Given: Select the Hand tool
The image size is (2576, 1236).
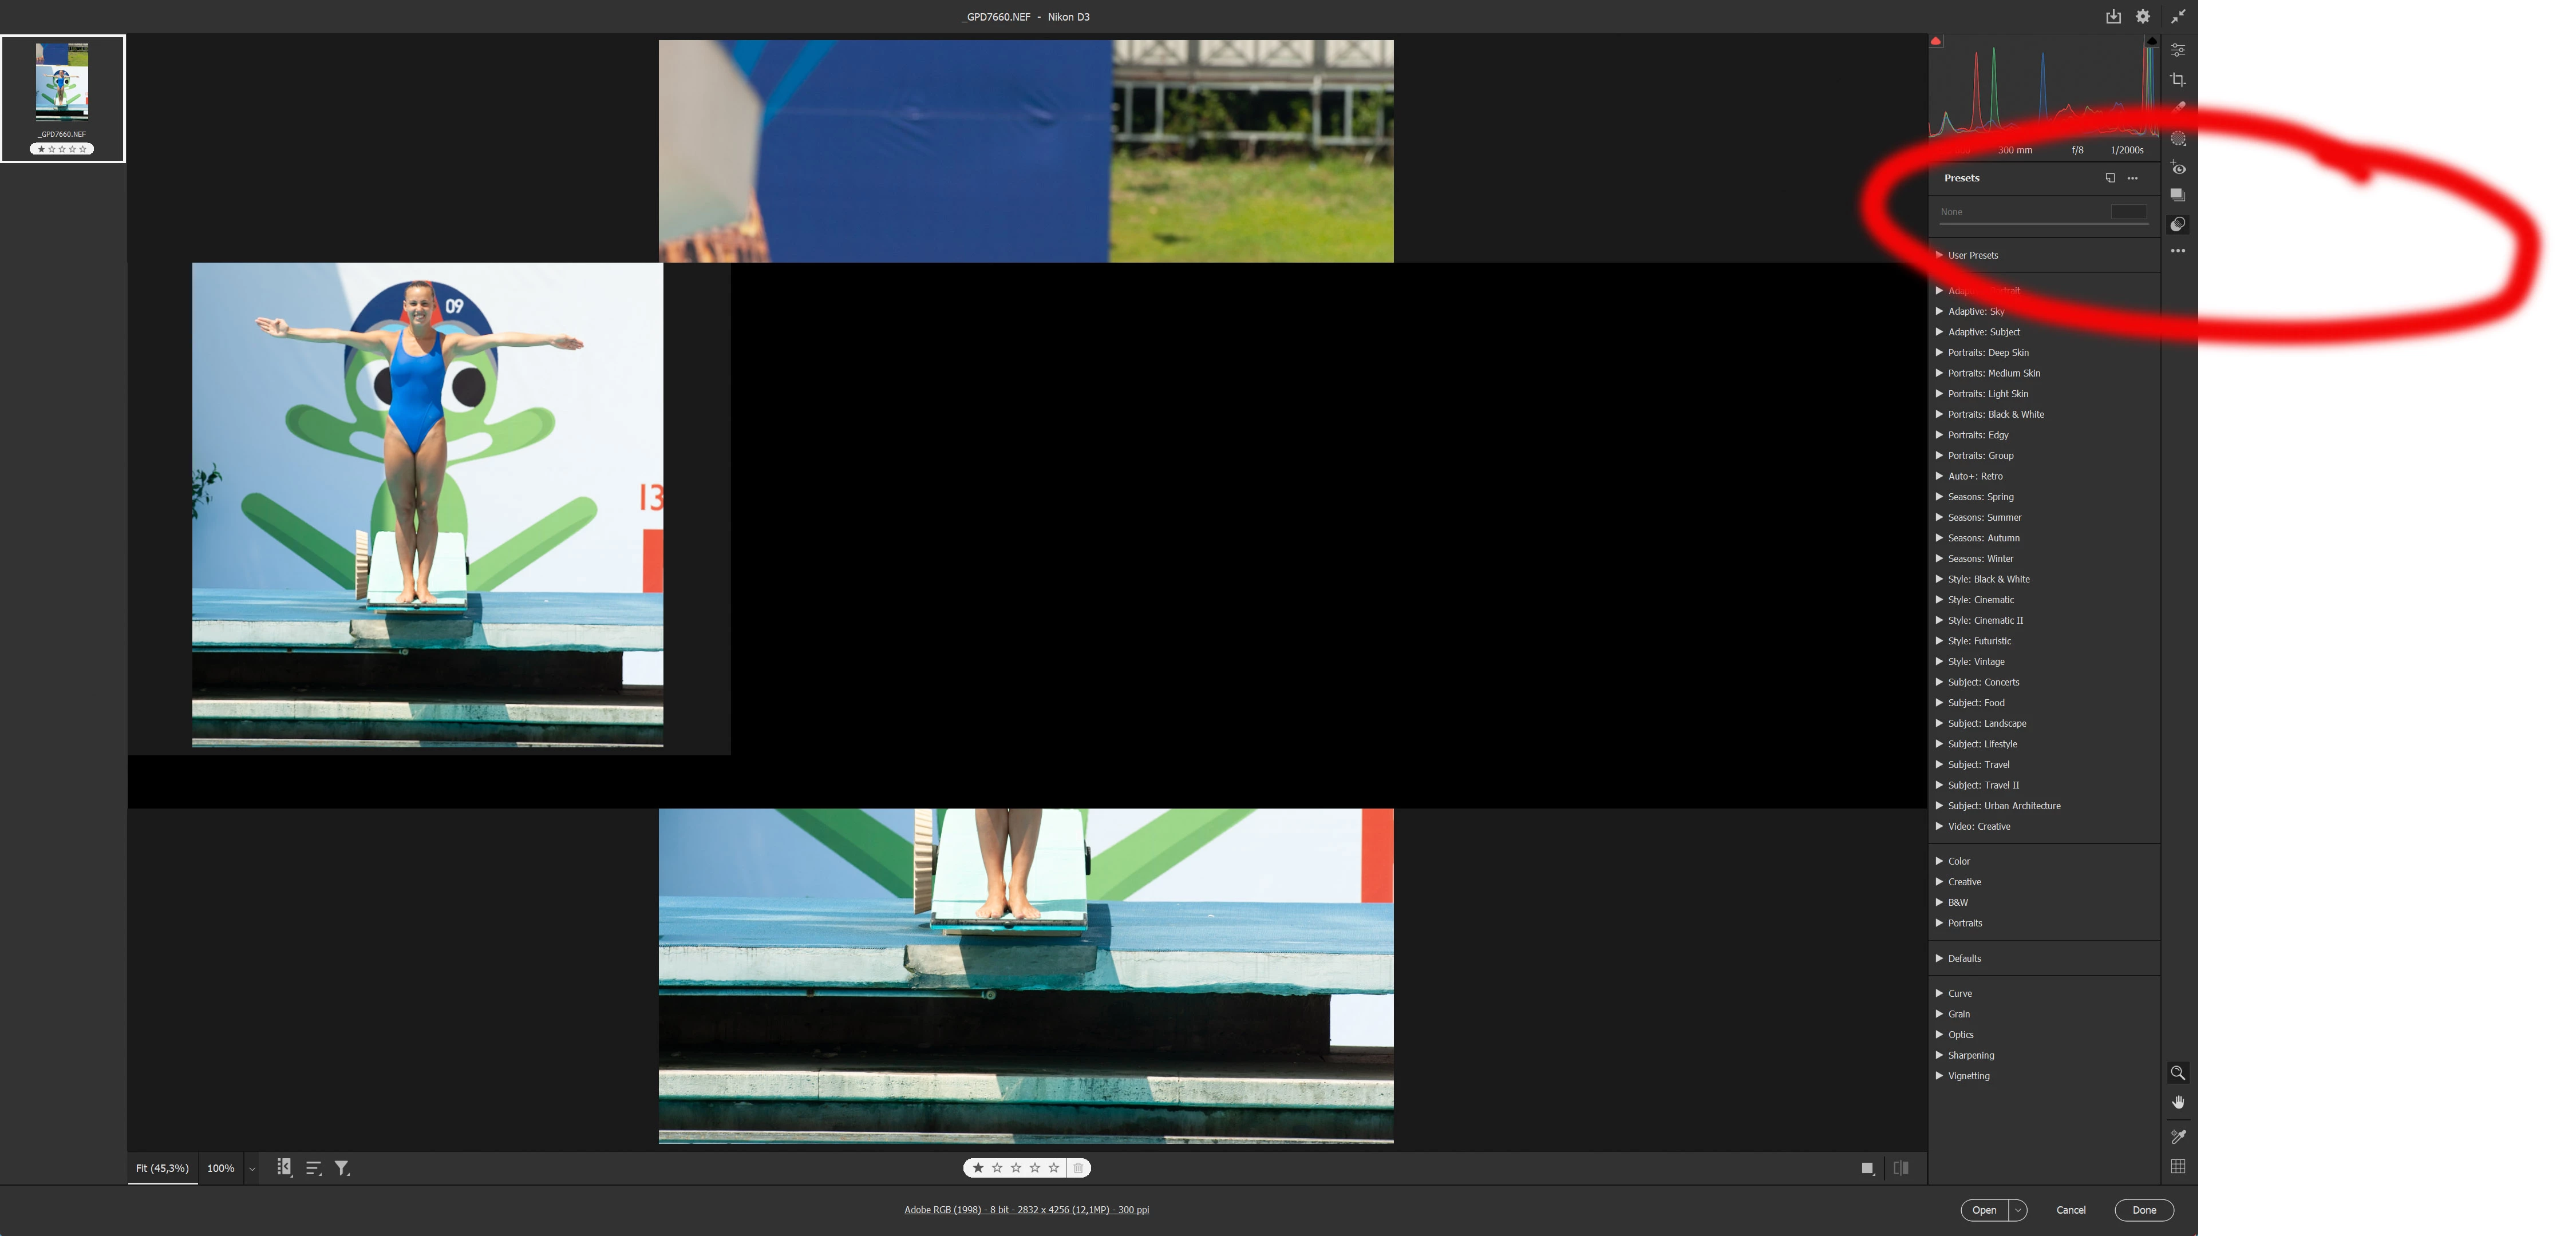Looking at the screenshot, I should tap(2177, 1102).
